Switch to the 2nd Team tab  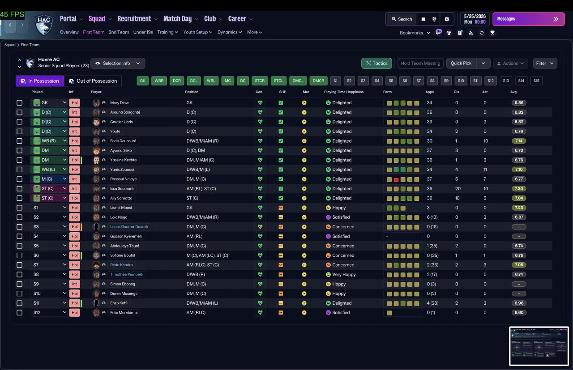click(x=119, y=32)
